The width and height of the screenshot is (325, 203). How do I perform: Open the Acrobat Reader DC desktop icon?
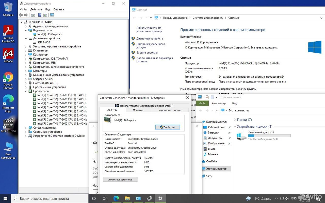tap(8, 34)
